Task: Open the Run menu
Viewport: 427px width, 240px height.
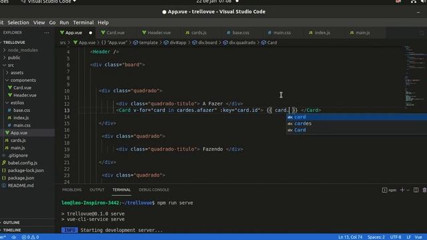Action: coord(64,23)
